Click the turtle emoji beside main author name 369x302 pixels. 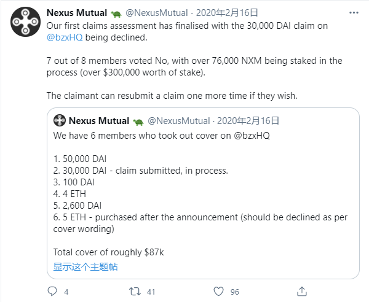(x=116, y=13)
